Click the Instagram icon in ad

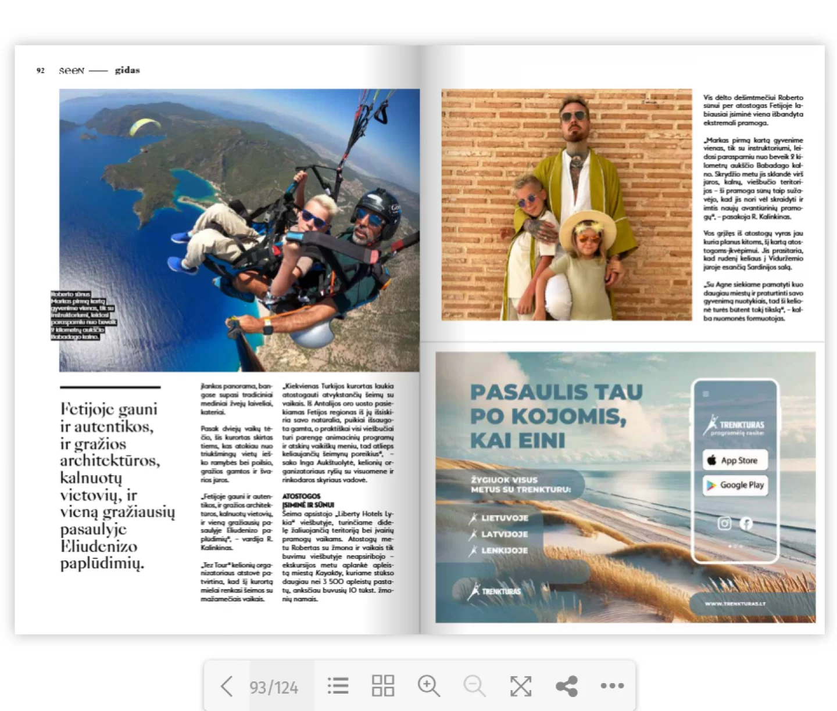[x=724, y=523]
